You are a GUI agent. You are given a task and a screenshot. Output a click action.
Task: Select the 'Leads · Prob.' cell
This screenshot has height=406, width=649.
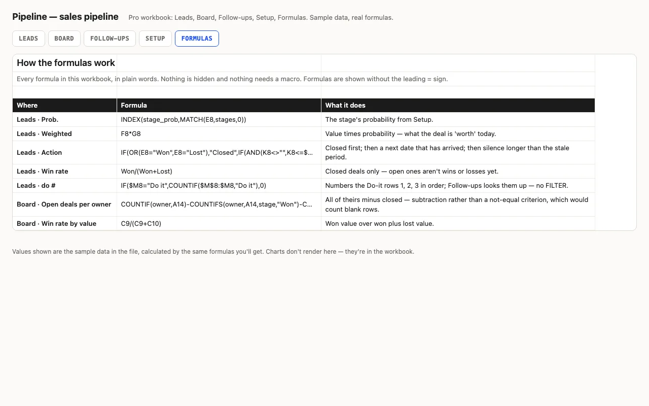pyautogui.click(x=65, y=120)
